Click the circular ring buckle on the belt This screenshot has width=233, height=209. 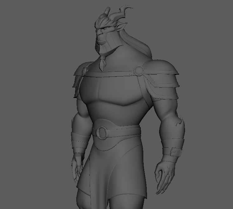tap(102, 133)
